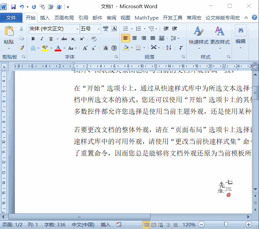Expand the borders dropdown arrow
The width and height of the screenshot is (259, 229).
tap(144, 48)
